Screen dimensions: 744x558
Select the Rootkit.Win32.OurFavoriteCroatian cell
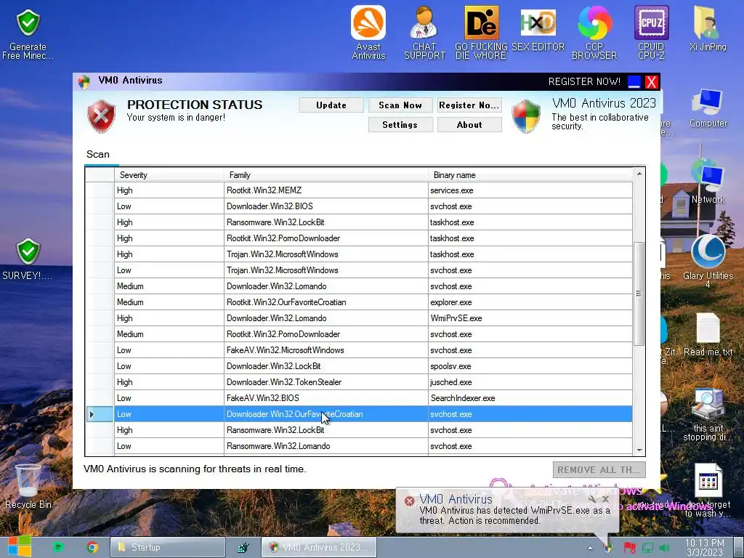tap(326, 302)
